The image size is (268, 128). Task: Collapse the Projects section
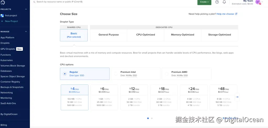tap(26, 9)
